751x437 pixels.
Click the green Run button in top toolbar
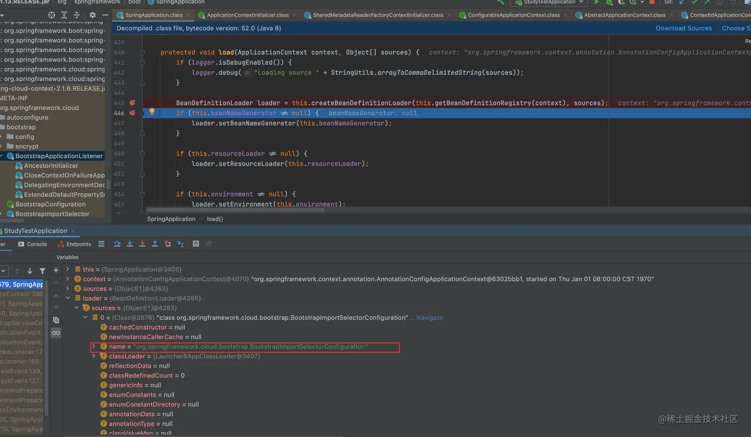click(x=597, y=2)
